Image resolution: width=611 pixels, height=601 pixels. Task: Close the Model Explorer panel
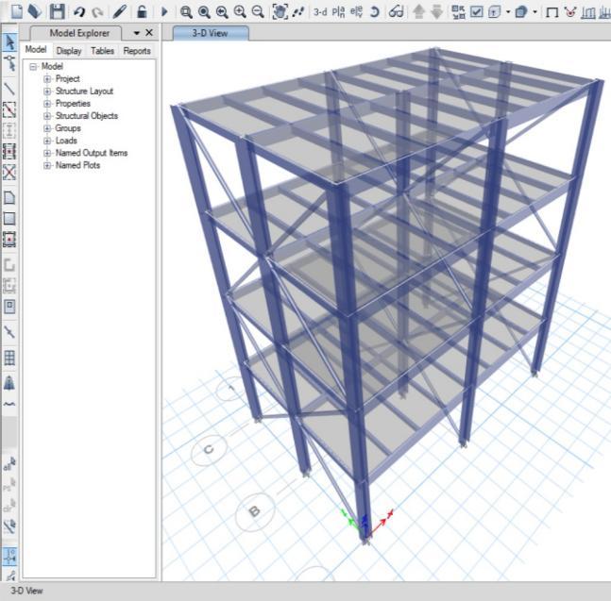pos(149,33)
